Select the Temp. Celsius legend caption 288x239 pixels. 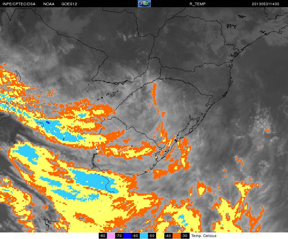(204, 236)
